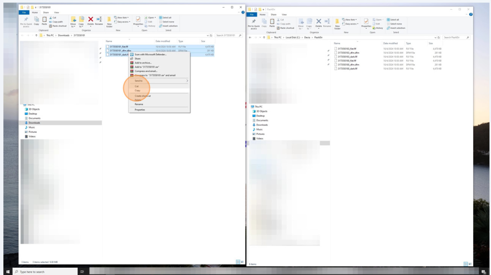Click the red Delete icon in the Downloads window ribbon
491x275 pixels.
point(91,20)
